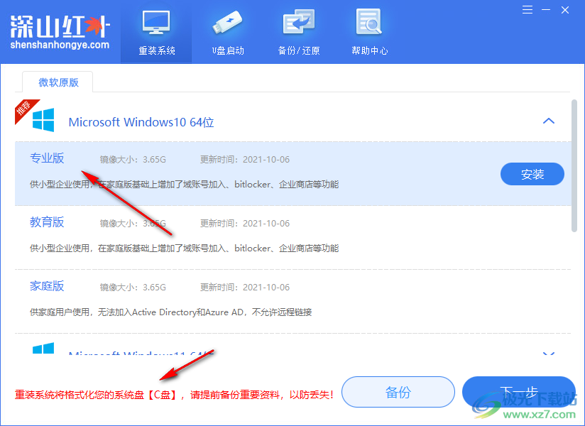Click the 备份 backup button
Viewport: 585px width, 426px height.
pyautogui.click(x=398, y=392)
